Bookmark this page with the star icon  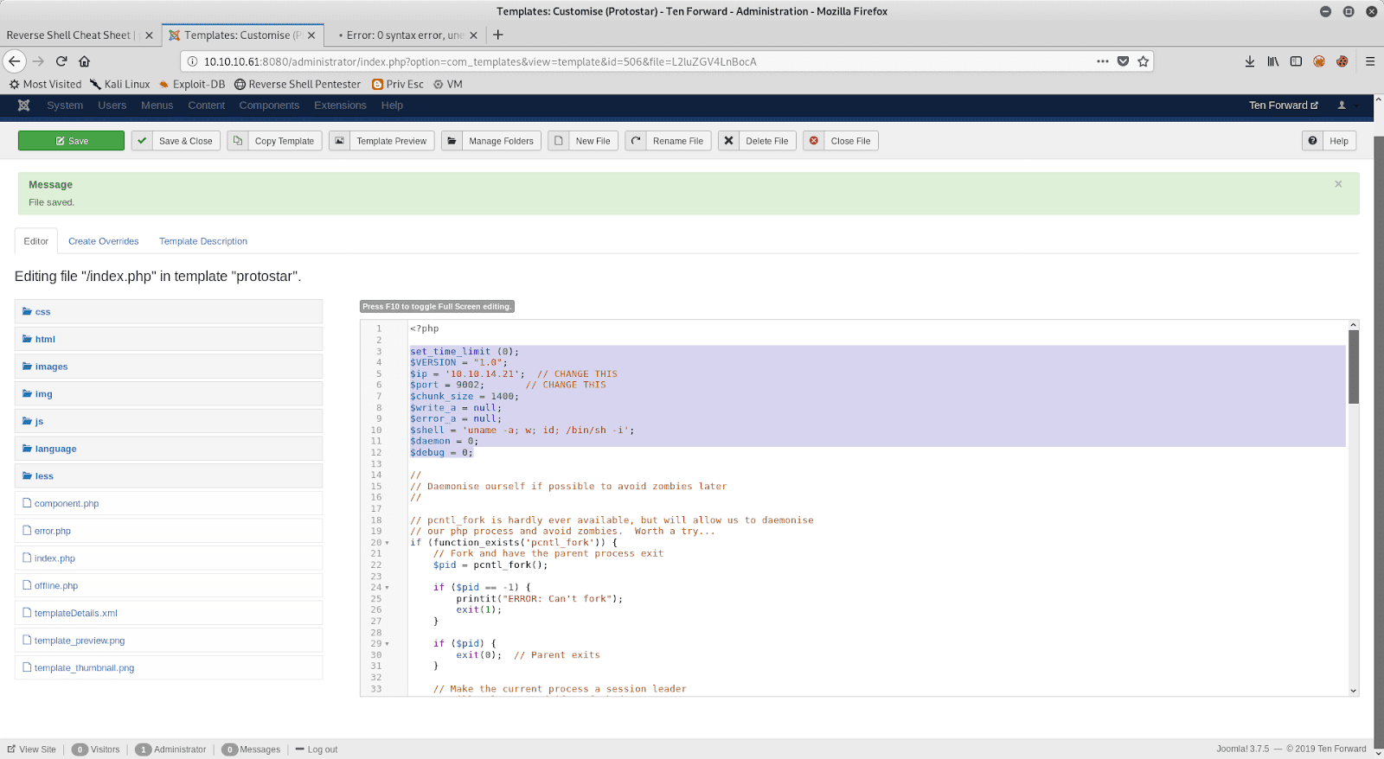click(1144, 61)
